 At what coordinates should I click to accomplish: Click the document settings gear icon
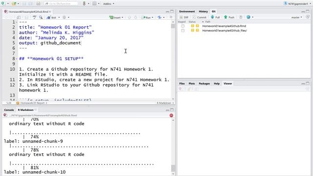tap(64, 18)
